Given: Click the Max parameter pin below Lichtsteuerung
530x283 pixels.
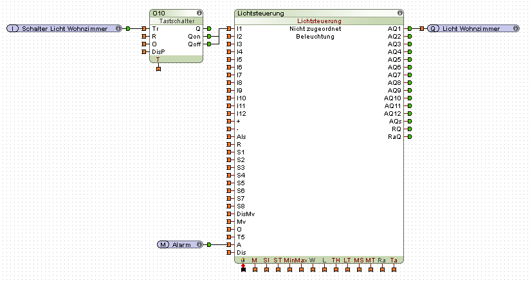Looking at the screenshot, I should [301, 269].
